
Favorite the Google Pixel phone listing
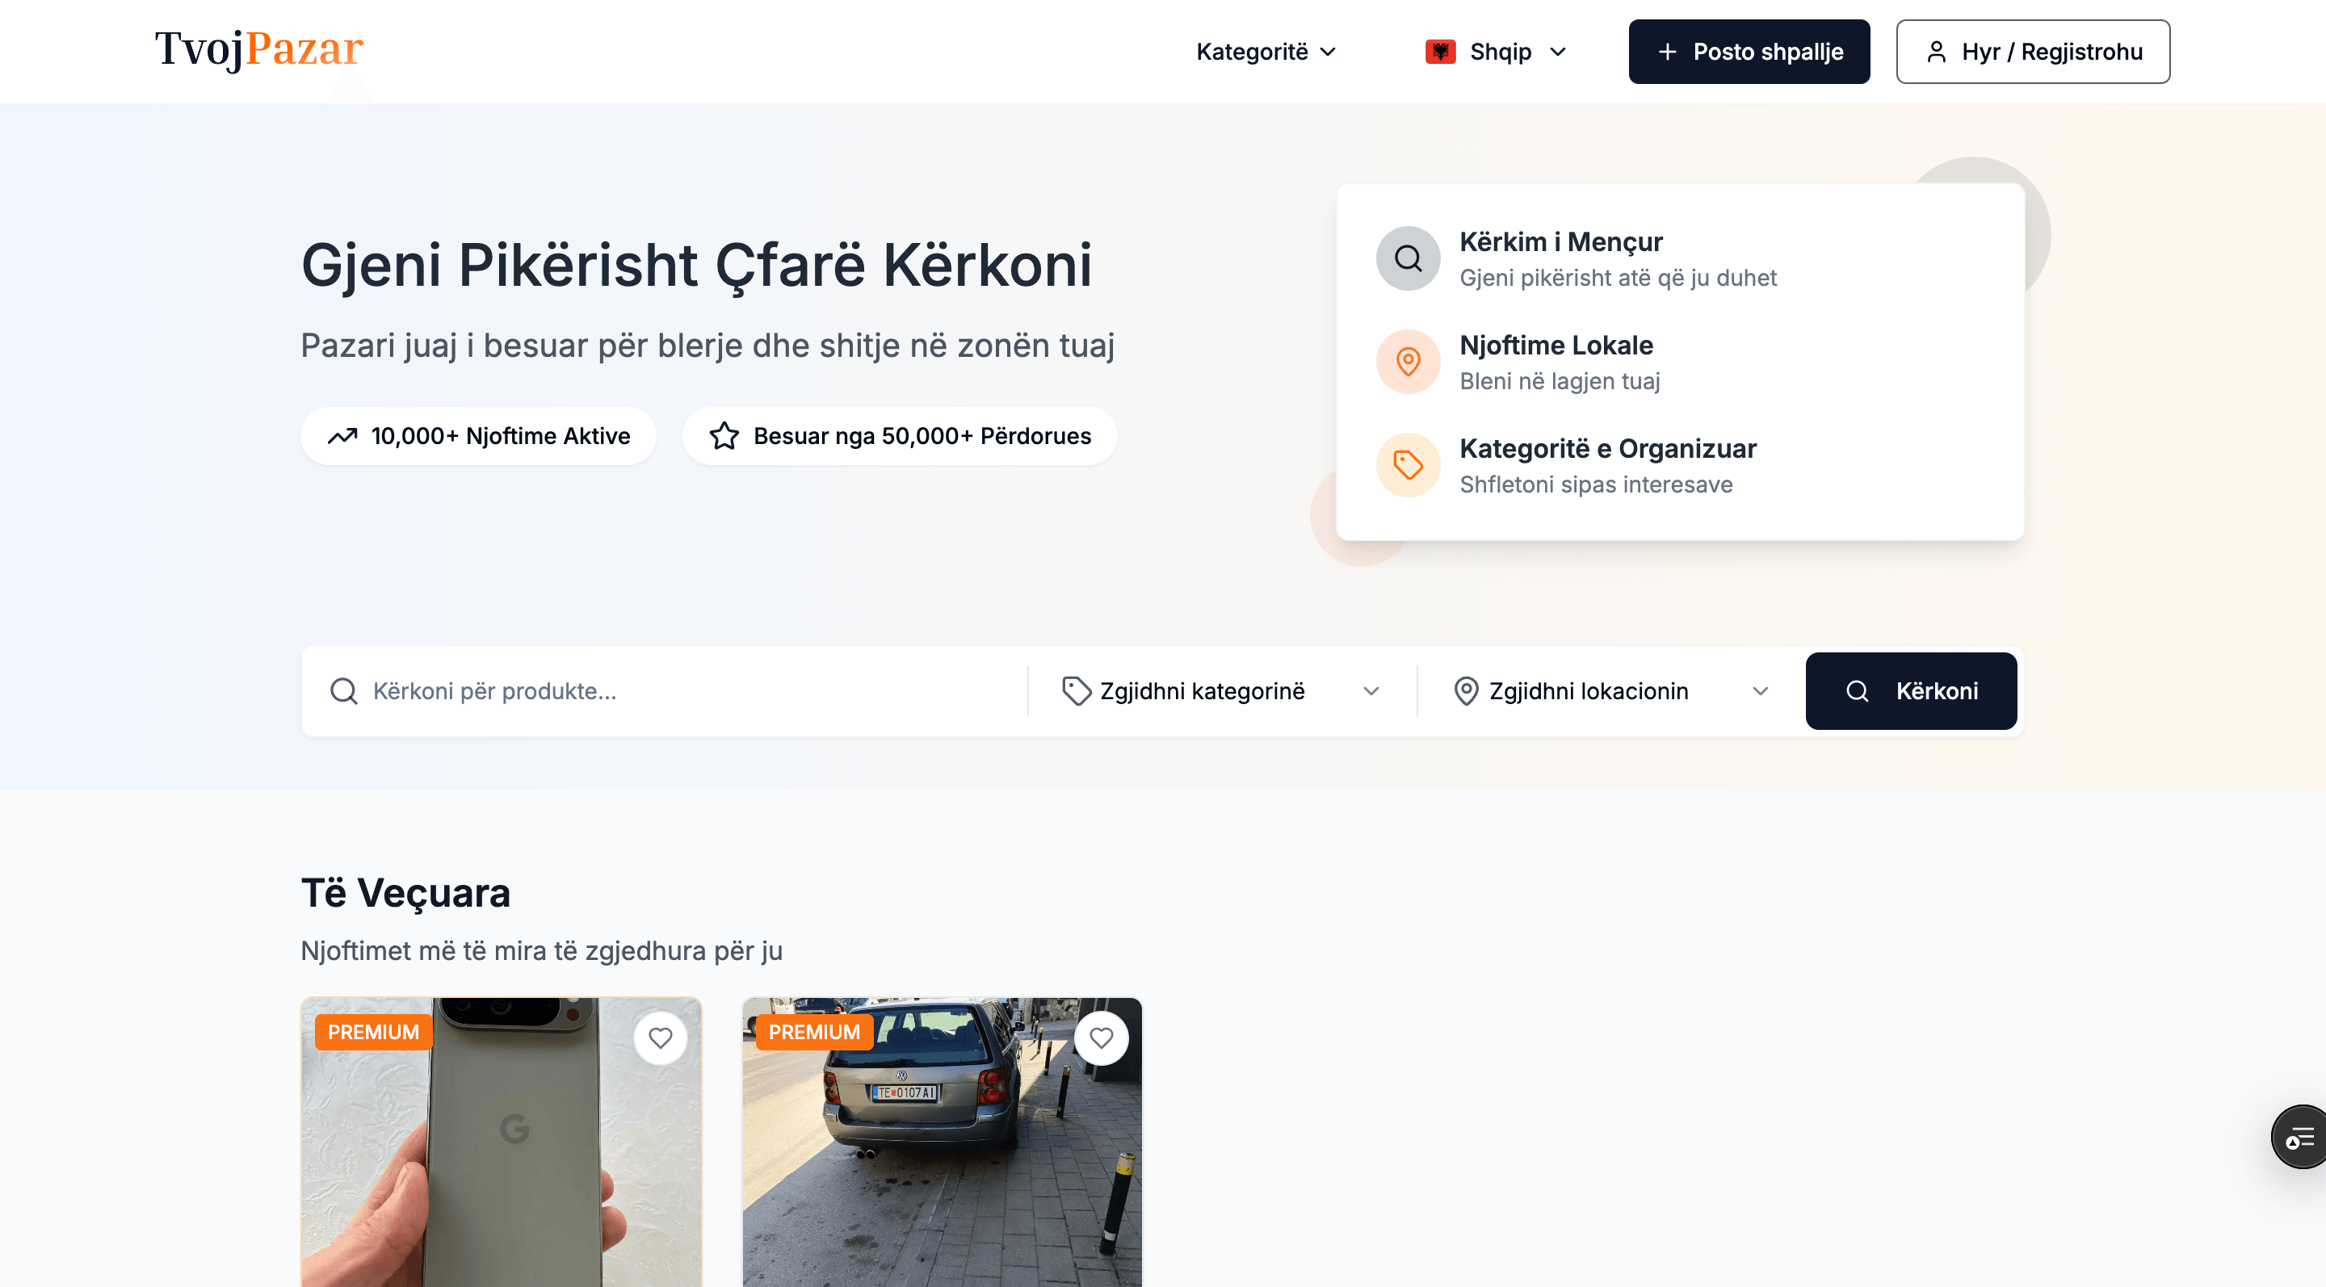(x=660, y=1038)
